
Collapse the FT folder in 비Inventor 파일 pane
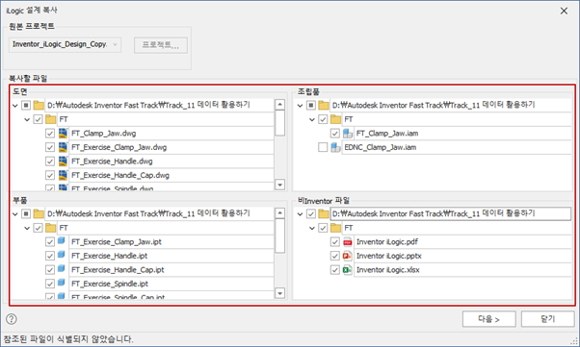[312, 228]
